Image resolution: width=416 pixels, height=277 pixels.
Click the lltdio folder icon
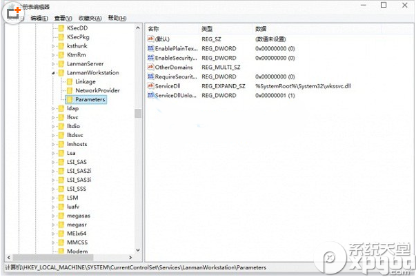pyautogui.click(x=61, y=126)
